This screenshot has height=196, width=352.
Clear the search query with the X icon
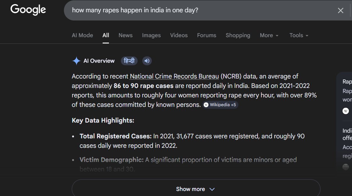click(341, 10)
